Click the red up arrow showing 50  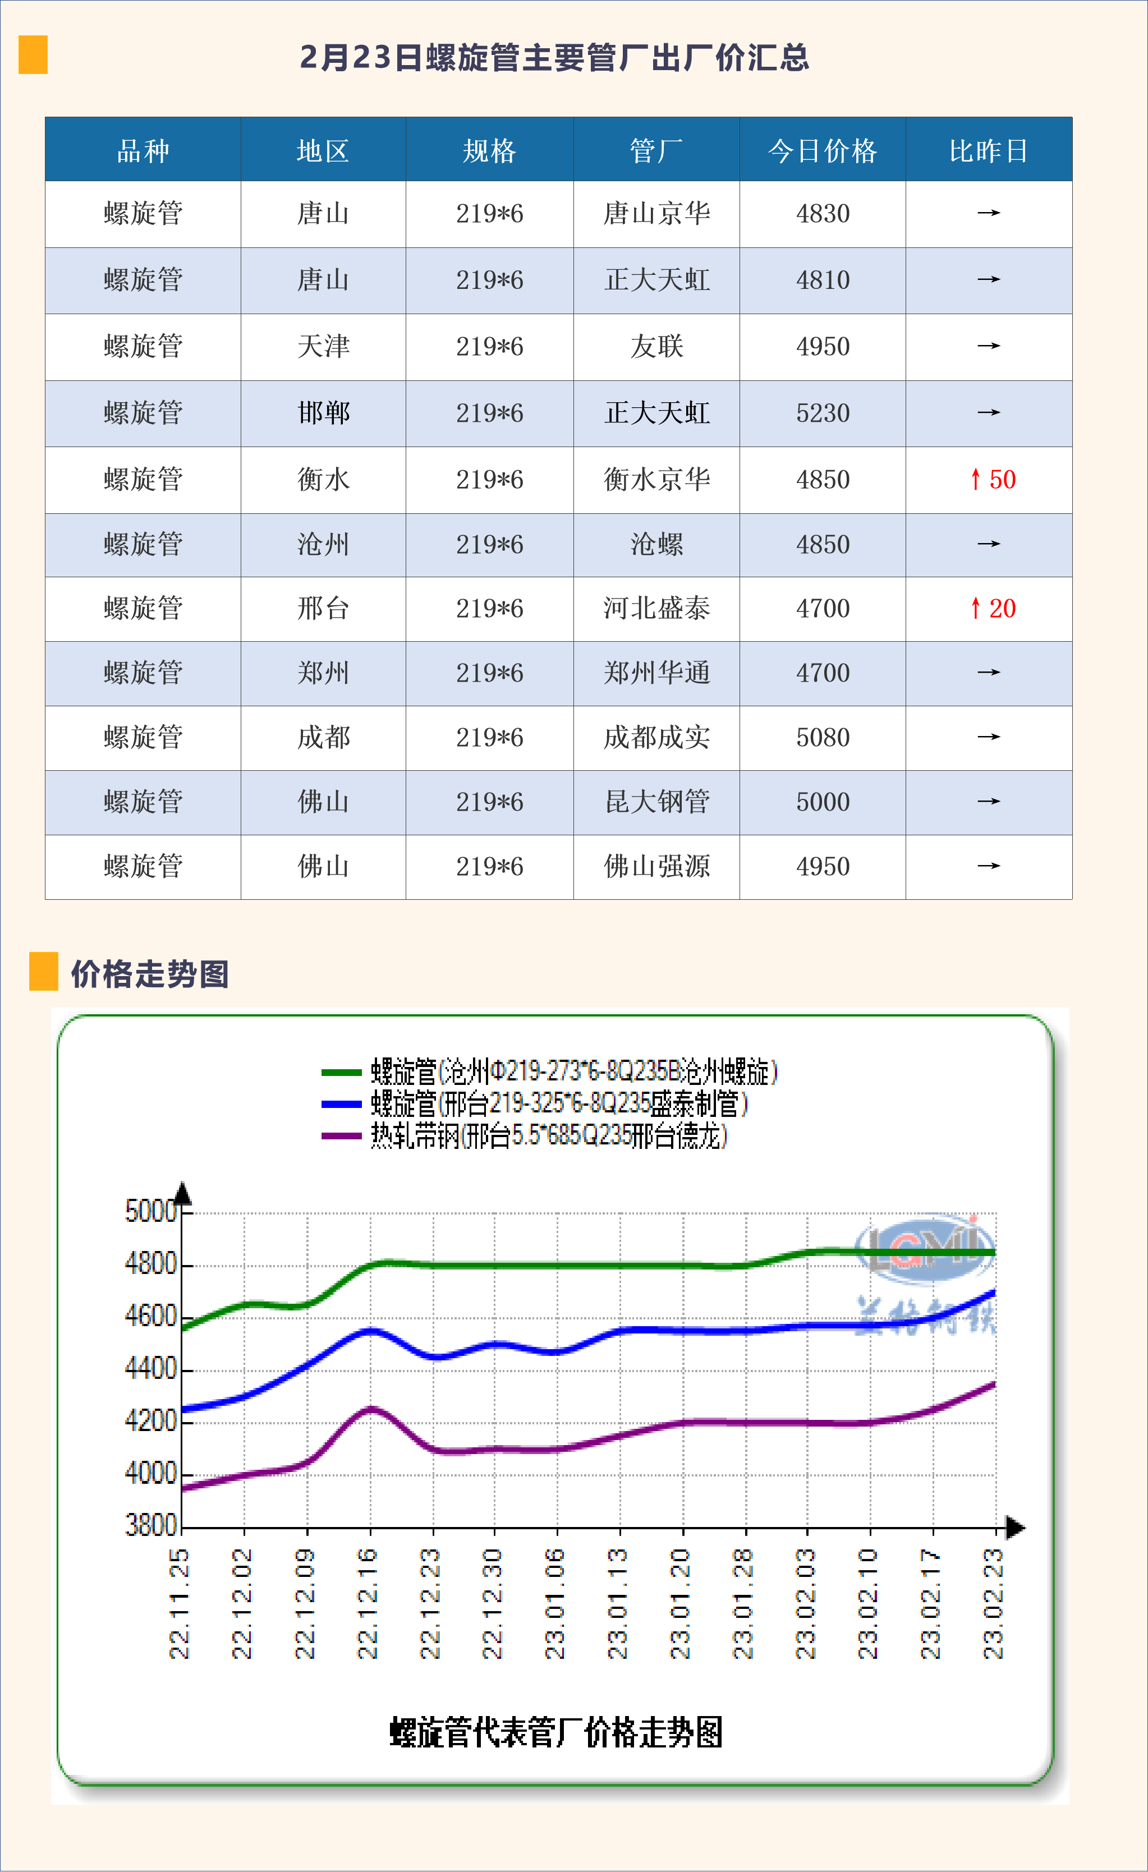(x=976, y=480)
